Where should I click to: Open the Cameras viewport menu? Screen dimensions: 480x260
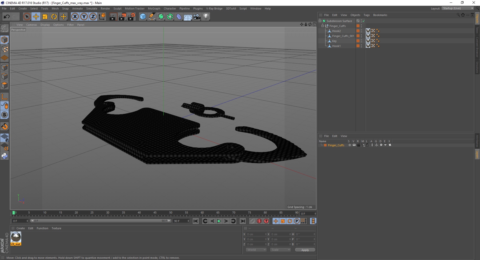click(x=31, y=25)
